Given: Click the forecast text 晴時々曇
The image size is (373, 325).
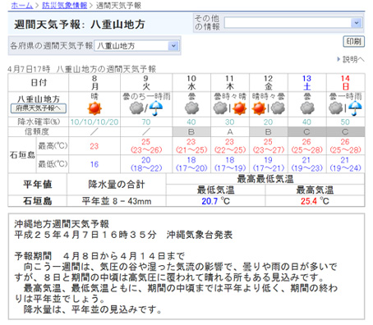Looking at the screenshot, I should (x=269, y=97).
